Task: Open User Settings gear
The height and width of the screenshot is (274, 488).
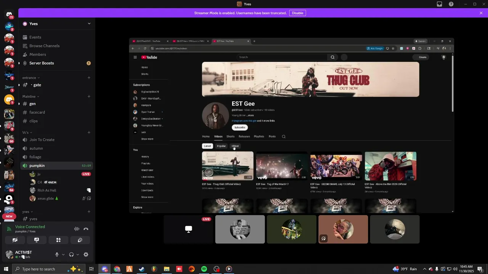Action: [86, 255]
